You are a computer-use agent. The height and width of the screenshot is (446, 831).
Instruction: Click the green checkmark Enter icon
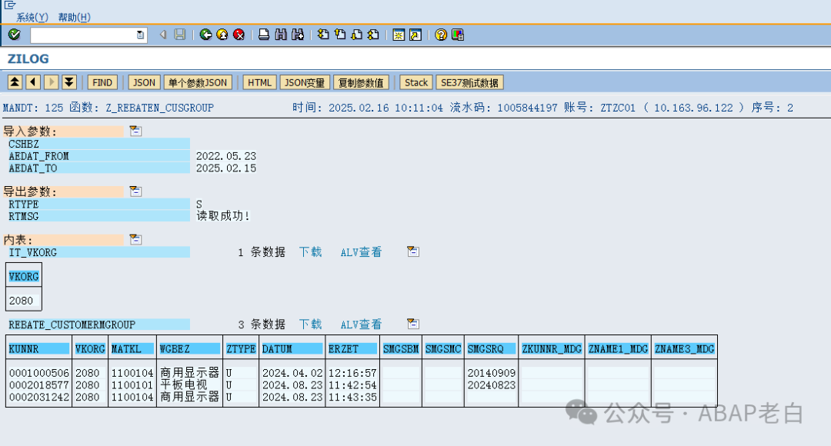[x=15, y=35]
